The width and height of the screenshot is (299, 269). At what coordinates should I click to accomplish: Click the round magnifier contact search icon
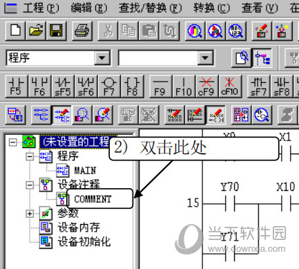pos(262,115)
